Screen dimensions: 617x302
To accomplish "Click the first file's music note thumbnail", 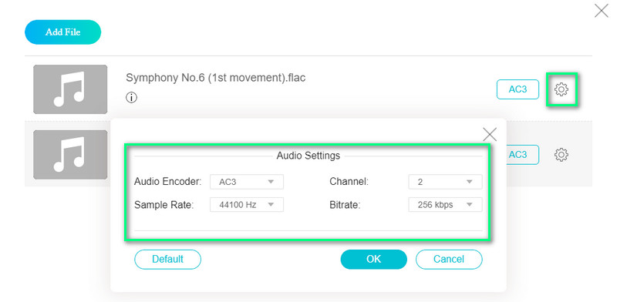I will pos(70,89).
